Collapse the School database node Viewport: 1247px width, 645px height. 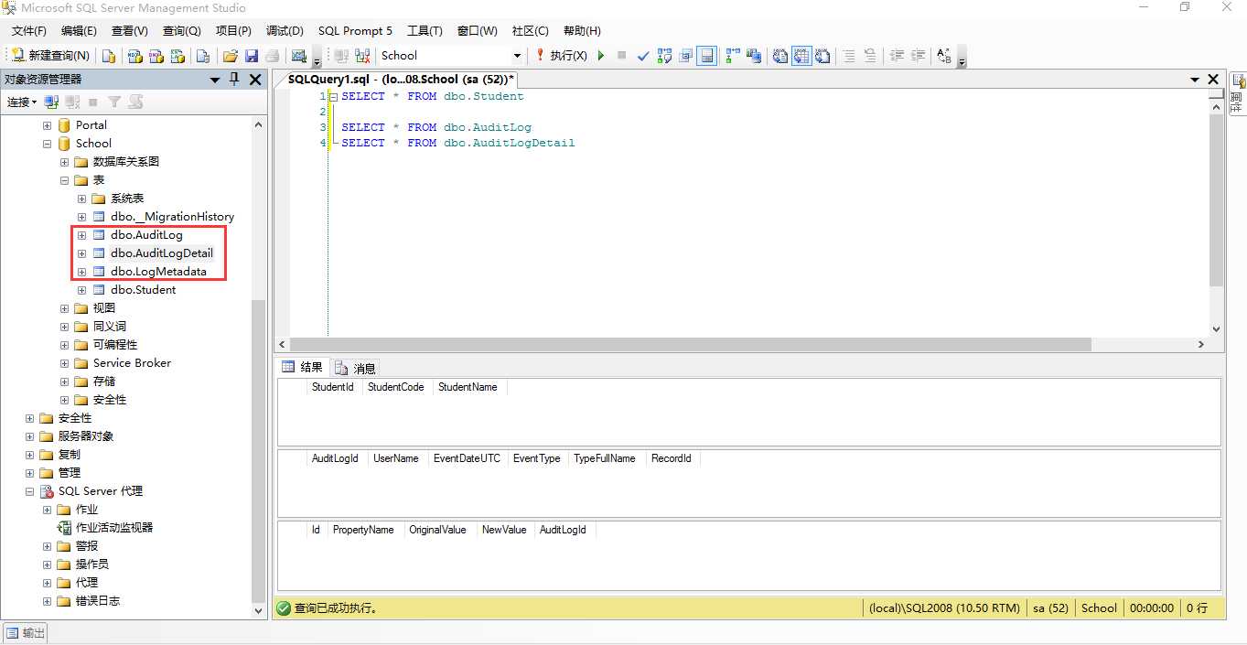47,144
